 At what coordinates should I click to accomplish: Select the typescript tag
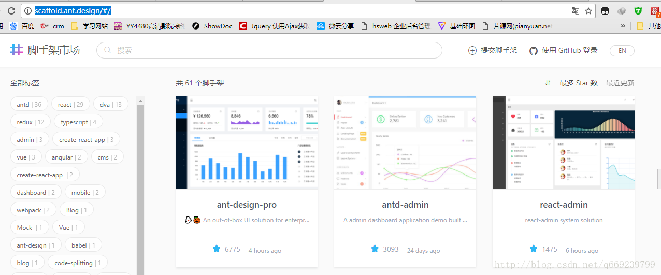point(78,122)
